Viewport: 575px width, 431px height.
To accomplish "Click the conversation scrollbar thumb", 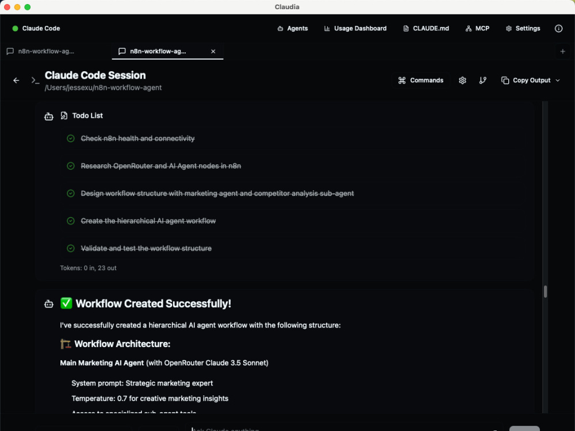I will (545, 292).
